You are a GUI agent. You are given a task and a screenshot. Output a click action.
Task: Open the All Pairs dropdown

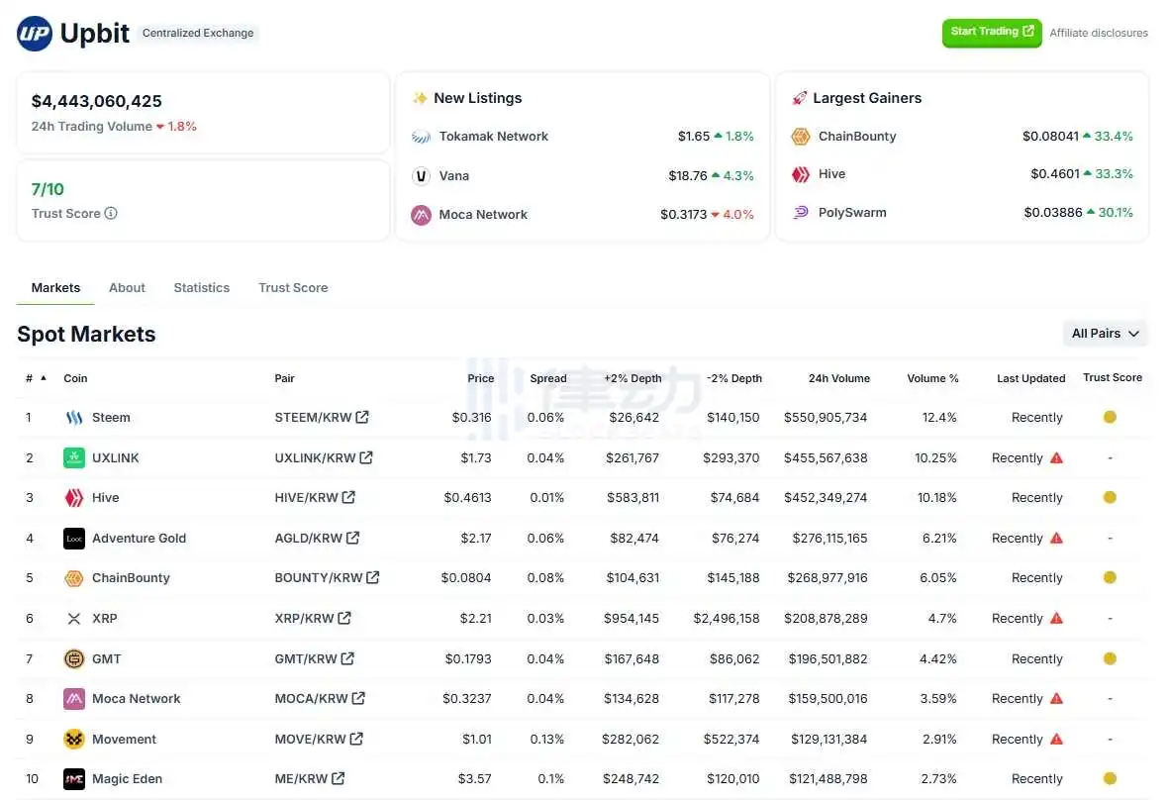tap(1105, 333)
